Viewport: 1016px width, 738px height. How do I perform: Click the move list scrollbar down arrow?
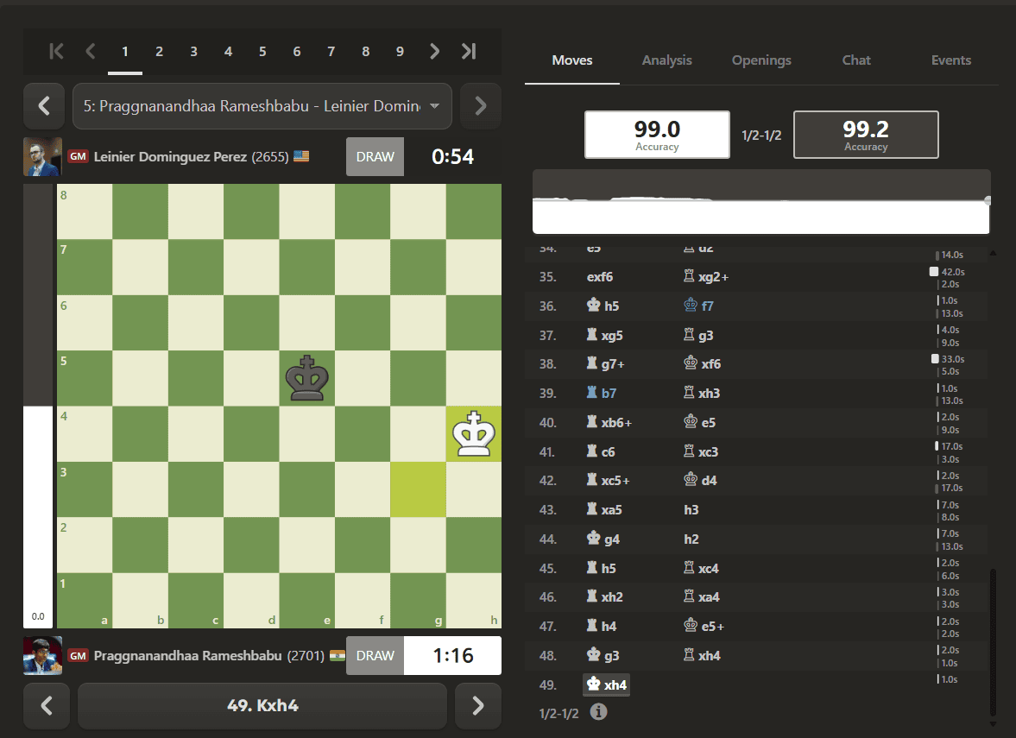point(993,724)
